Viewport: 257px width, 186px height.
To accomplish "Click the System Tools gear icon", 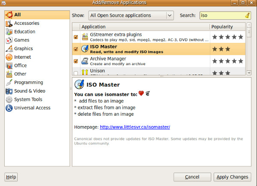I will coord(9,99).
